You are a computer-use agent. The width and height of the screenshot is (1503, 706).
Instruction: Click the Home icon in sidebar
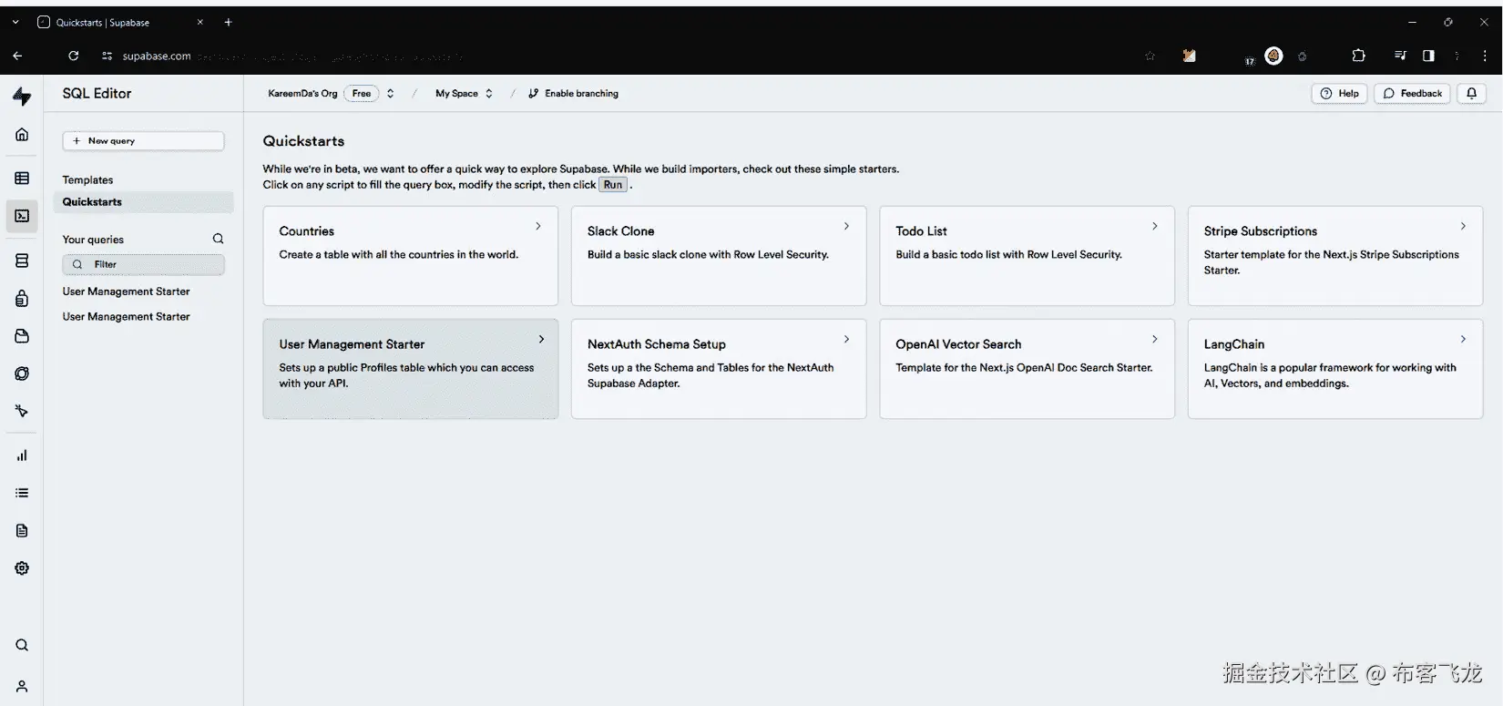(x=22, y=135)
